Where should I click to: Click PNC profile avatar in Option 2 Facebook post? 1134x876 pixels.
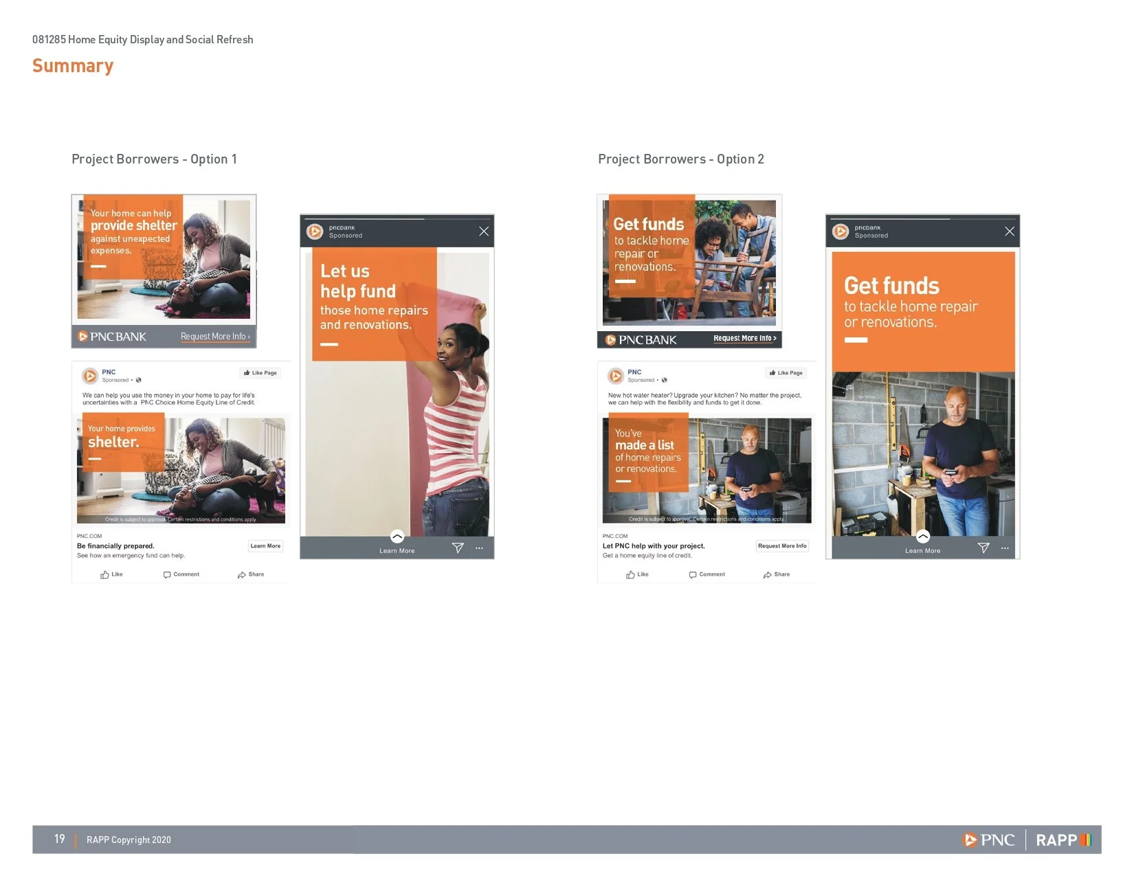(616, 376)
